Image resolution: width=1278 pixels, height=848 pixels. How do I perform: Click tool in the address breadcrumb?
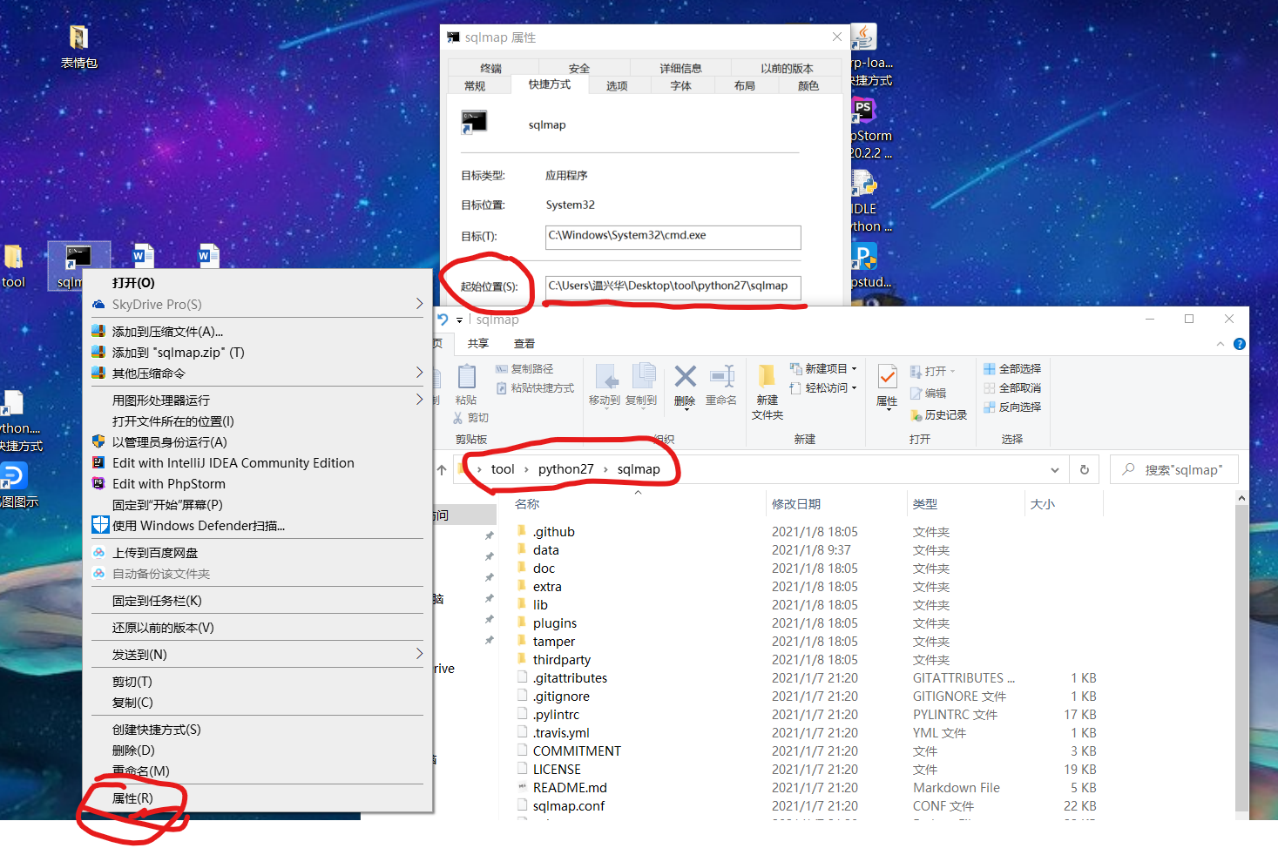coord(503,469)
